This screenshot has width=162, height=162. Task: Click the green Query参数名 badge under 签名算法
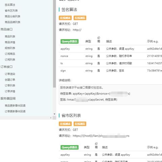[x=70, y=42]
